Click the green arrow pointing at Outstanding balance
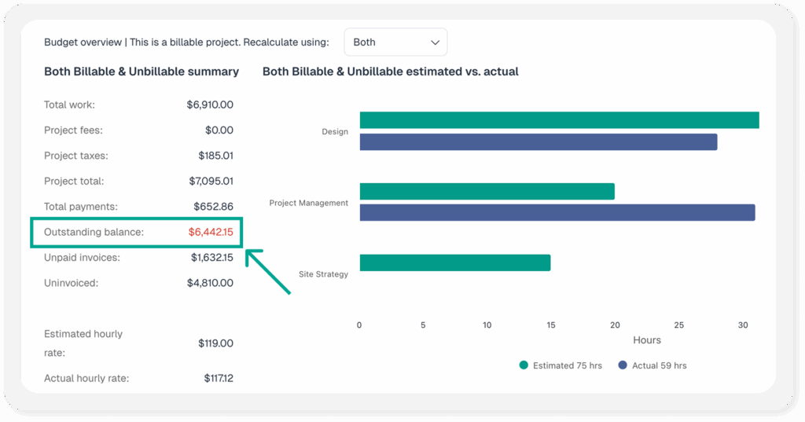This screenshot has width=805, height=422. 267,272
